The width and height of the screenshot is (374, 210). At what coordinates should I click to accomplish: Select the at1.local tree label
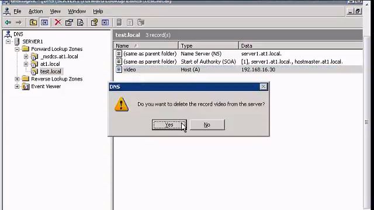pos(50,64)
